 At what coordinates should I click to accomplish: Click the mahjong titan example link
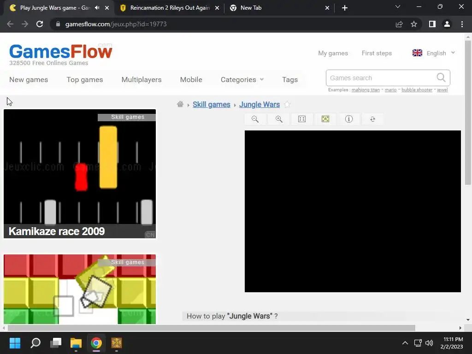pos(366,90)
